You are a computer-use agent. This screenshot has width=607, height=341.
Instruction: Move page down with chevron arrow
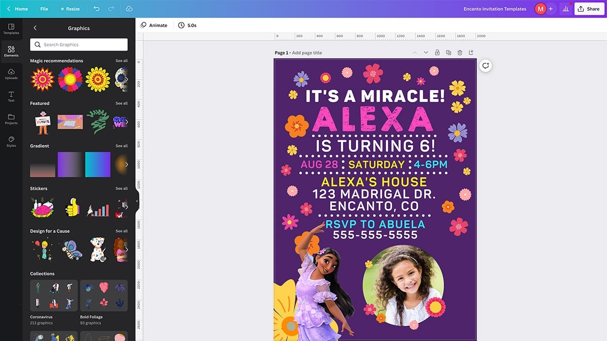[426, 53]
